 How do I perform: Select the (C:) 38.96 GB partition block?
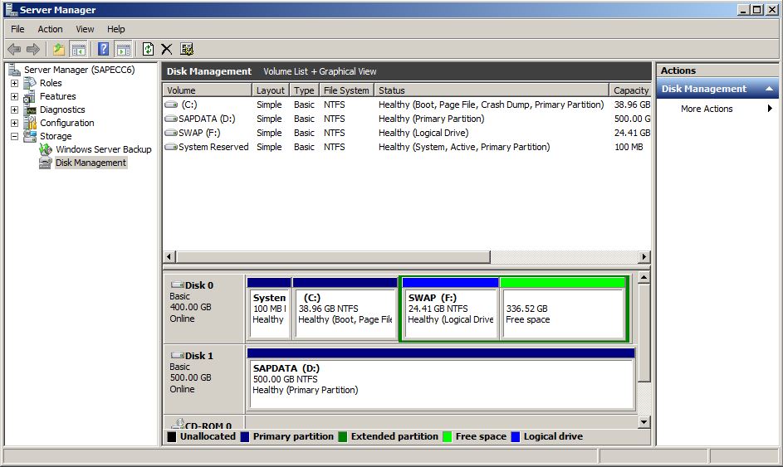pyautogui.click(x=345, y=309)
